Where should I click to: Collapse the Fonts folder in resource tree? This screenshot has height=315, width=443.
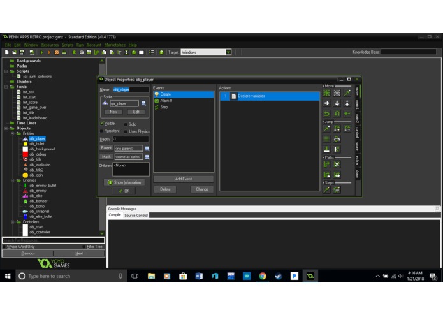pos(6,87)
